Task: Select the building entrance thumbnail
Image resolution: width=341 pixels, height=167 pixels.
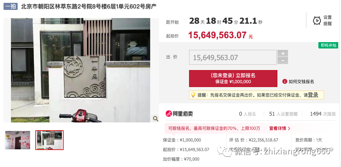Action: pyautogui.click(x=49, y=140)
